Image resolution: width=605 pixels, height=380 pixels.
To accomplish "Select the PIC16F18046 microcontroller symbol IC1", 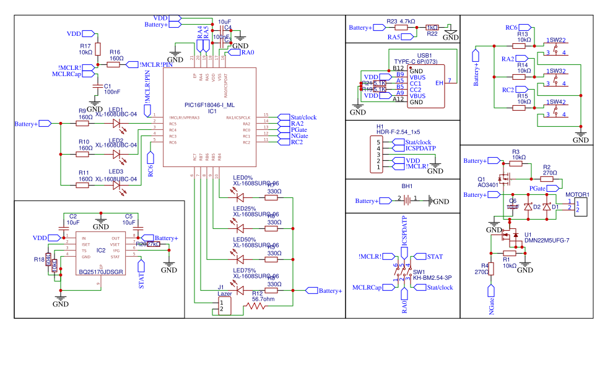I will (x=211, y=118).
